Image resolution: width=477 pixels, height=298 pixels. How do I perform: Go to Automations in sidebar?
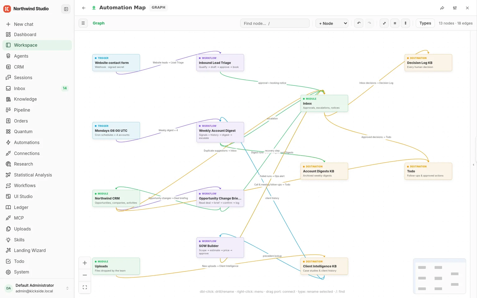coord(37,142)
